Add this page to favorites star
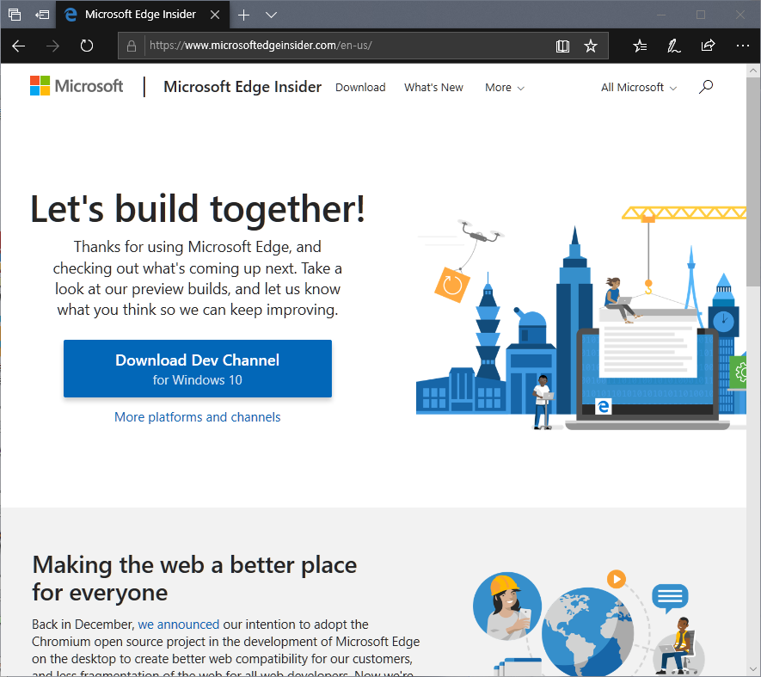Image resolution: width=761 pixels, height=677 pixels. coord(591,46)
